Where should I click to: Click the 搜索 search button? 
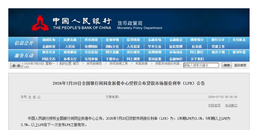pyautogui.click(x=227, y=65)
